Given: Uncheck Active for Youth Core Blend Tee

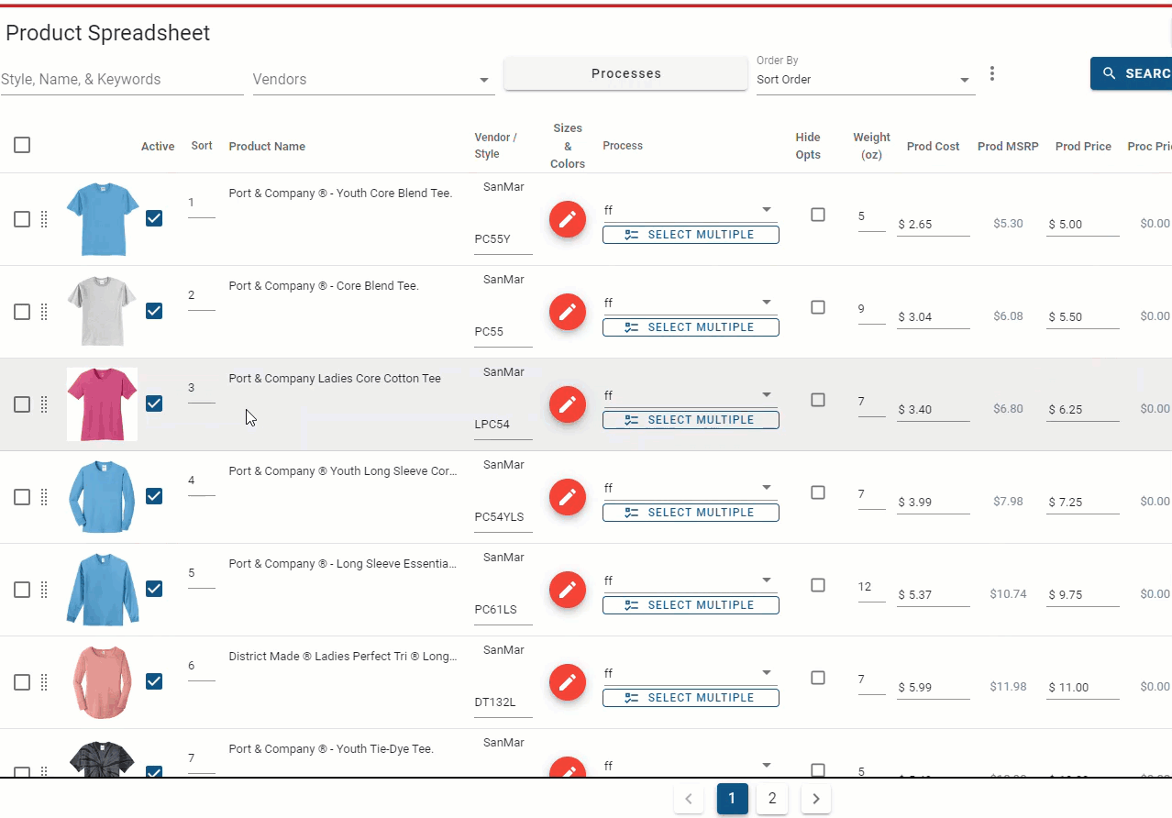Looking at the screenshot, I should click(x=154, y=218).
